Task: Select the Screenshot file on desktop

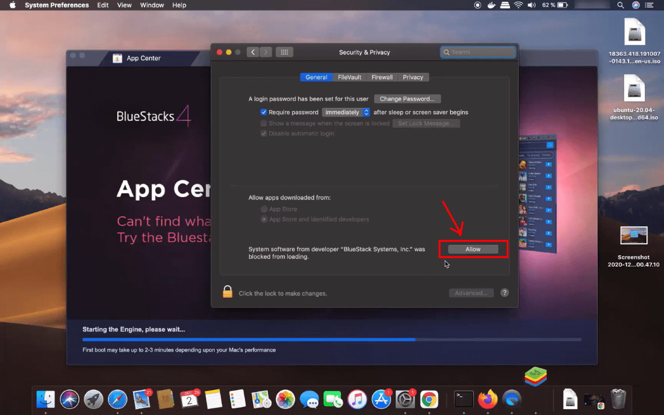Action: 634,246
